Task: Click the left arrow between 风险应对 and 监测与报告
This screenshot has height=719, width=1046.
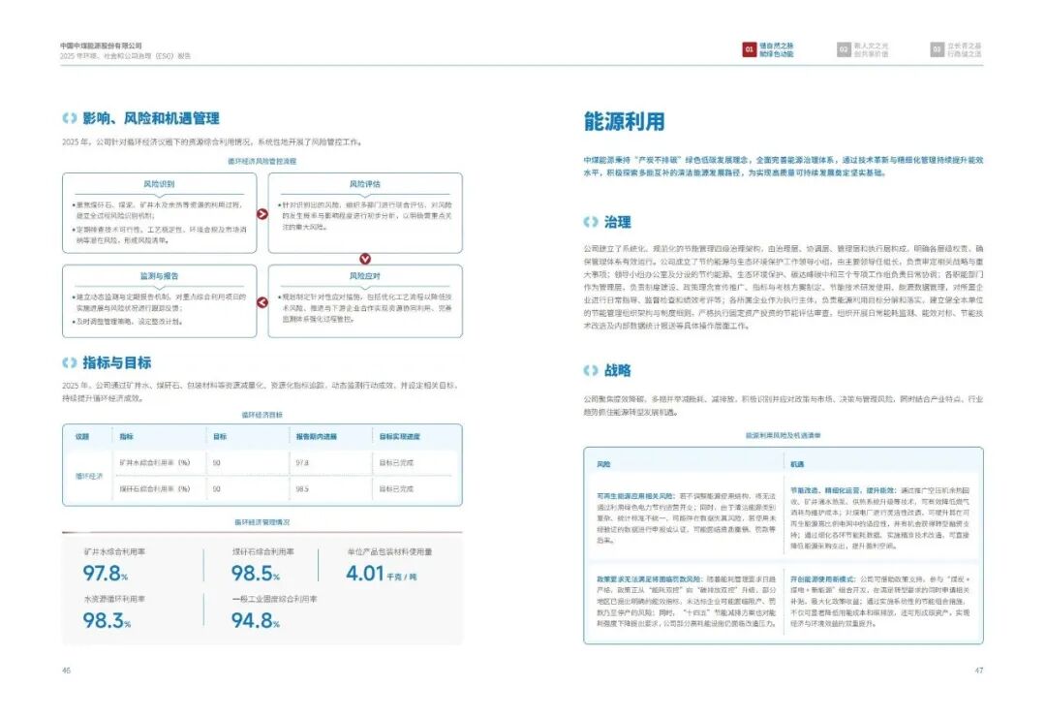Action: click(x=262, y=302)
